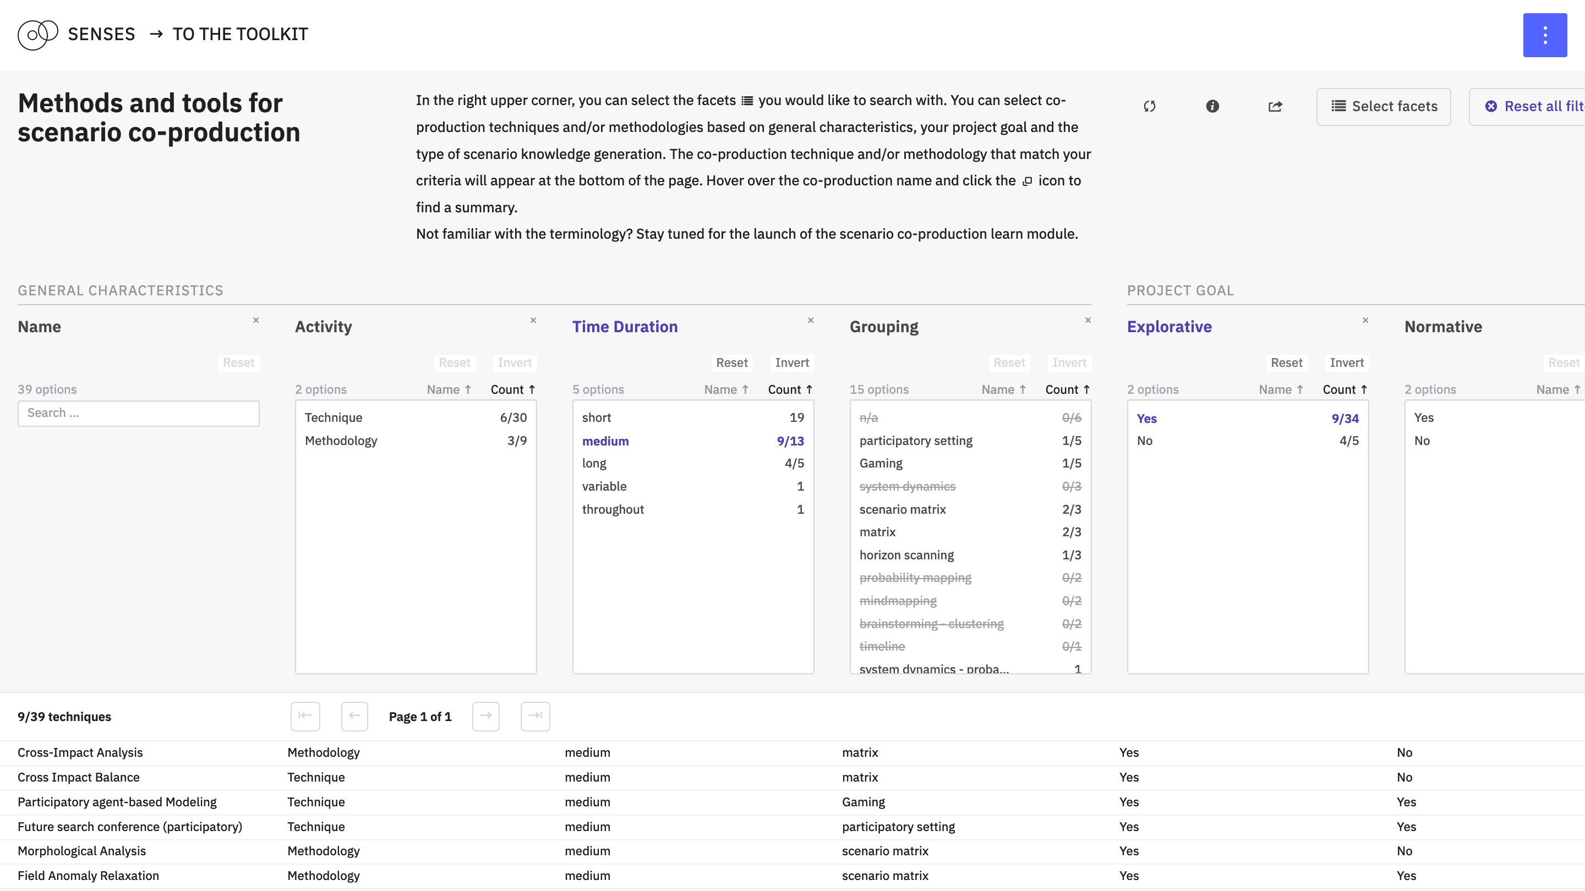Go to next page arrow
Viewport: 1585px width, 891px height.
coord(485,716)
